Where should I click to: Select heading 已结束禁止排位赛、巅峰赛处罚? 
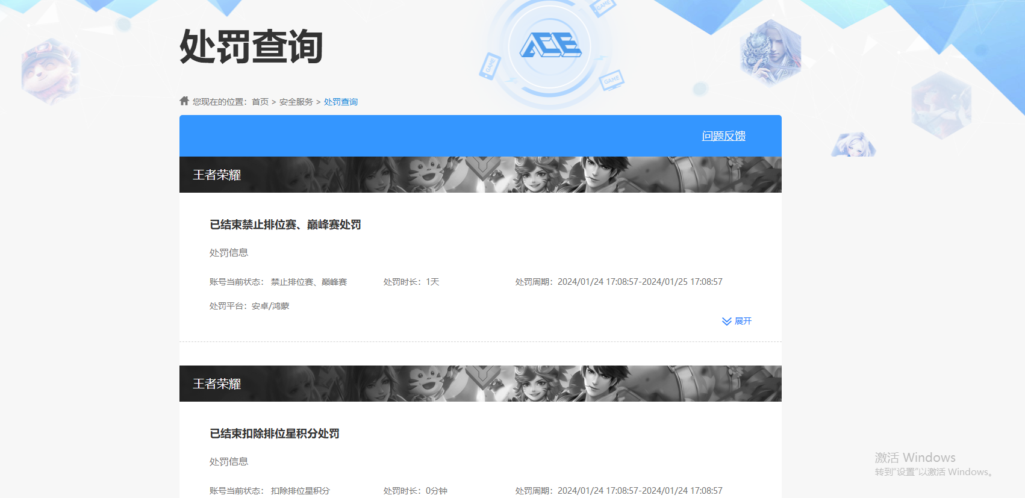(x=285, y=225)
